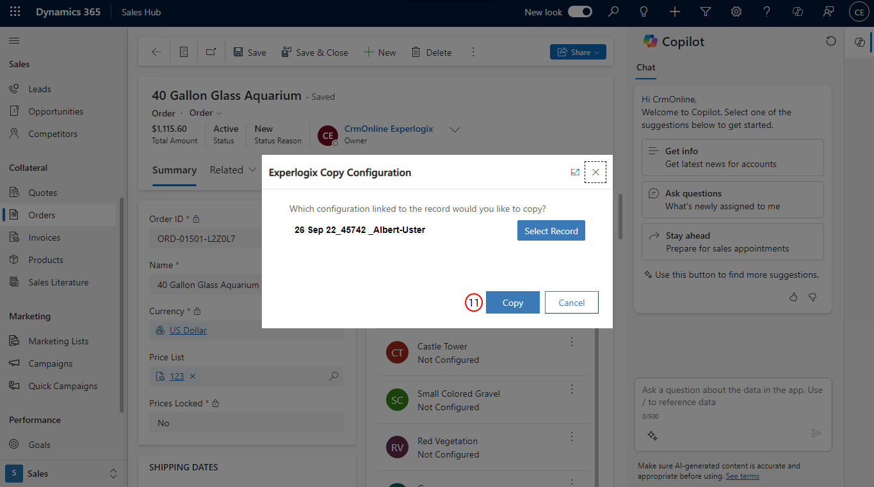The width and height of the screenshot is (874, 487).
Task: Toggle the New look switch
Action: (x=580, y=12)
